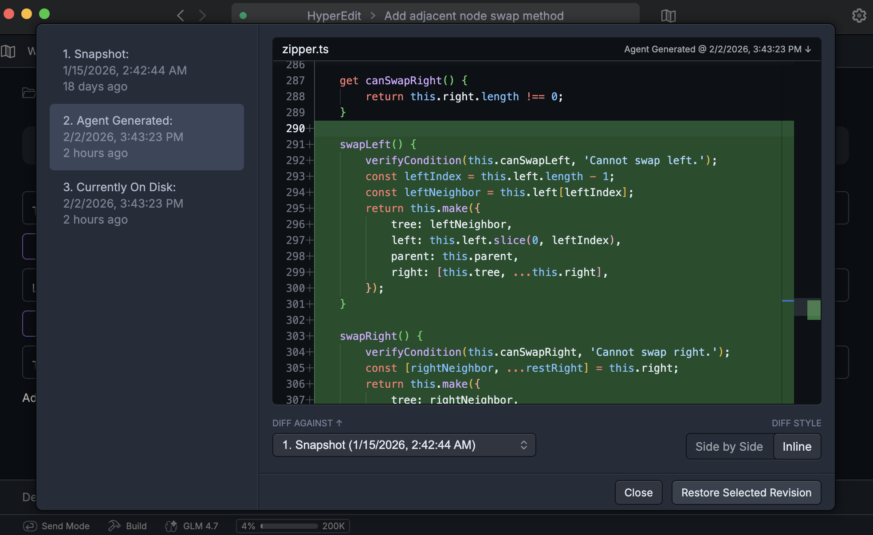
Task: Open the settings gear
Action: [859, 15]
